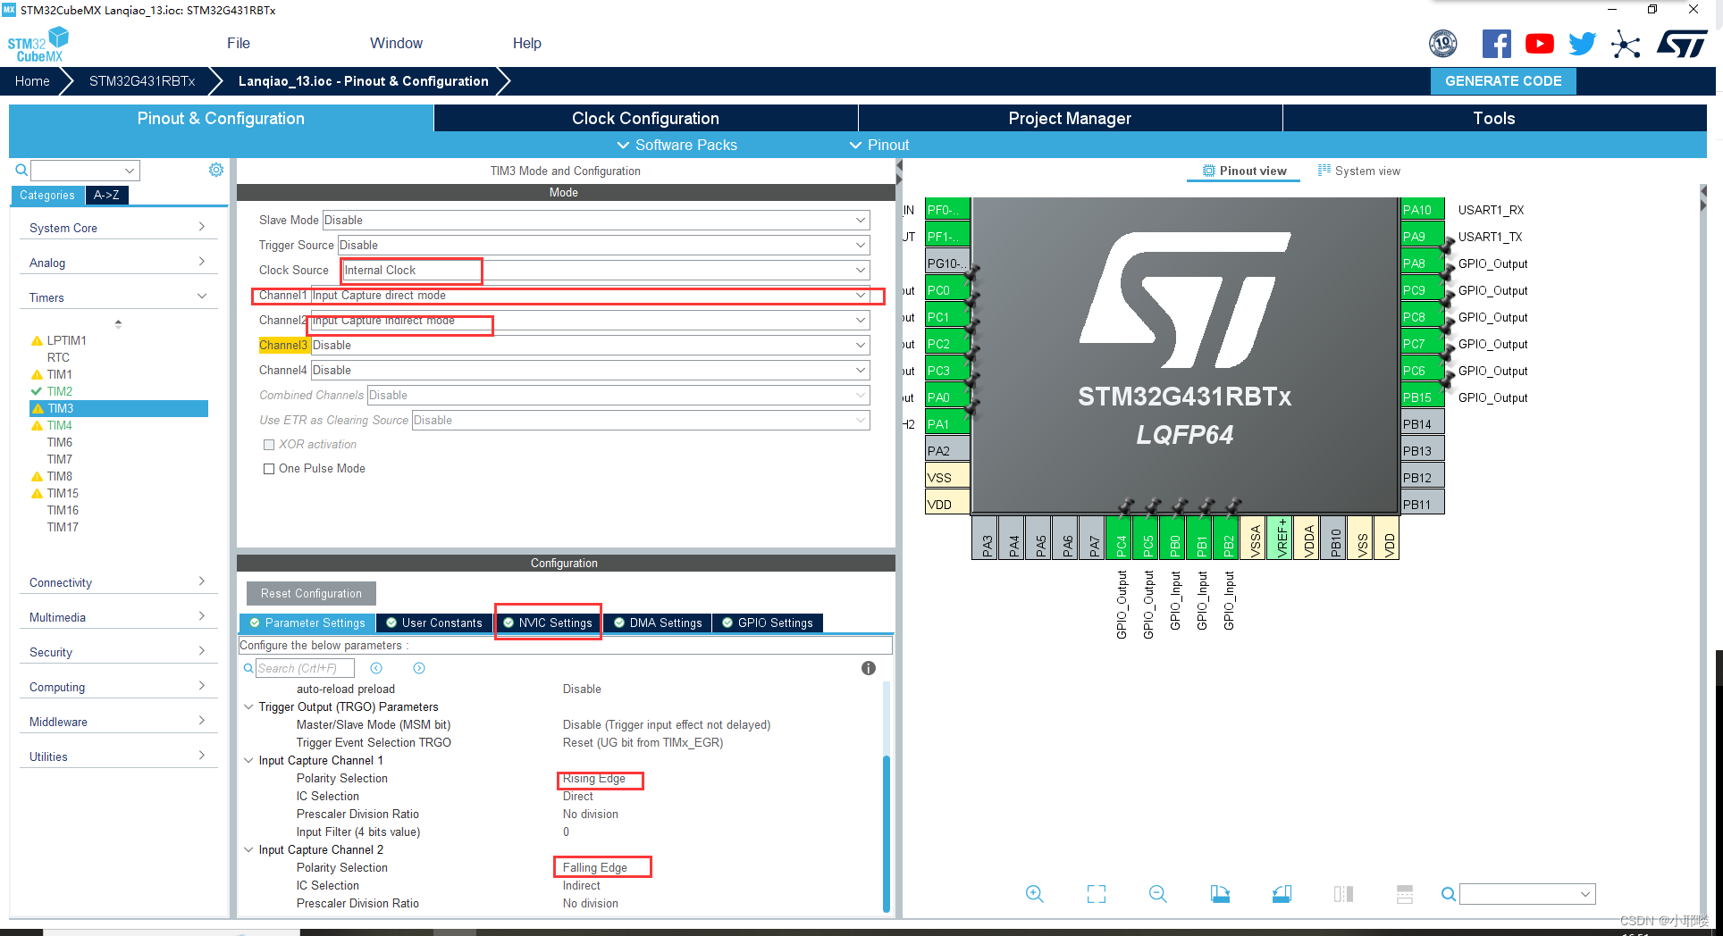Image resolution: width=1723 pixels, height=936 pixels.
Task: Open the Software Packs menu
Action: [x=677, y=145]
